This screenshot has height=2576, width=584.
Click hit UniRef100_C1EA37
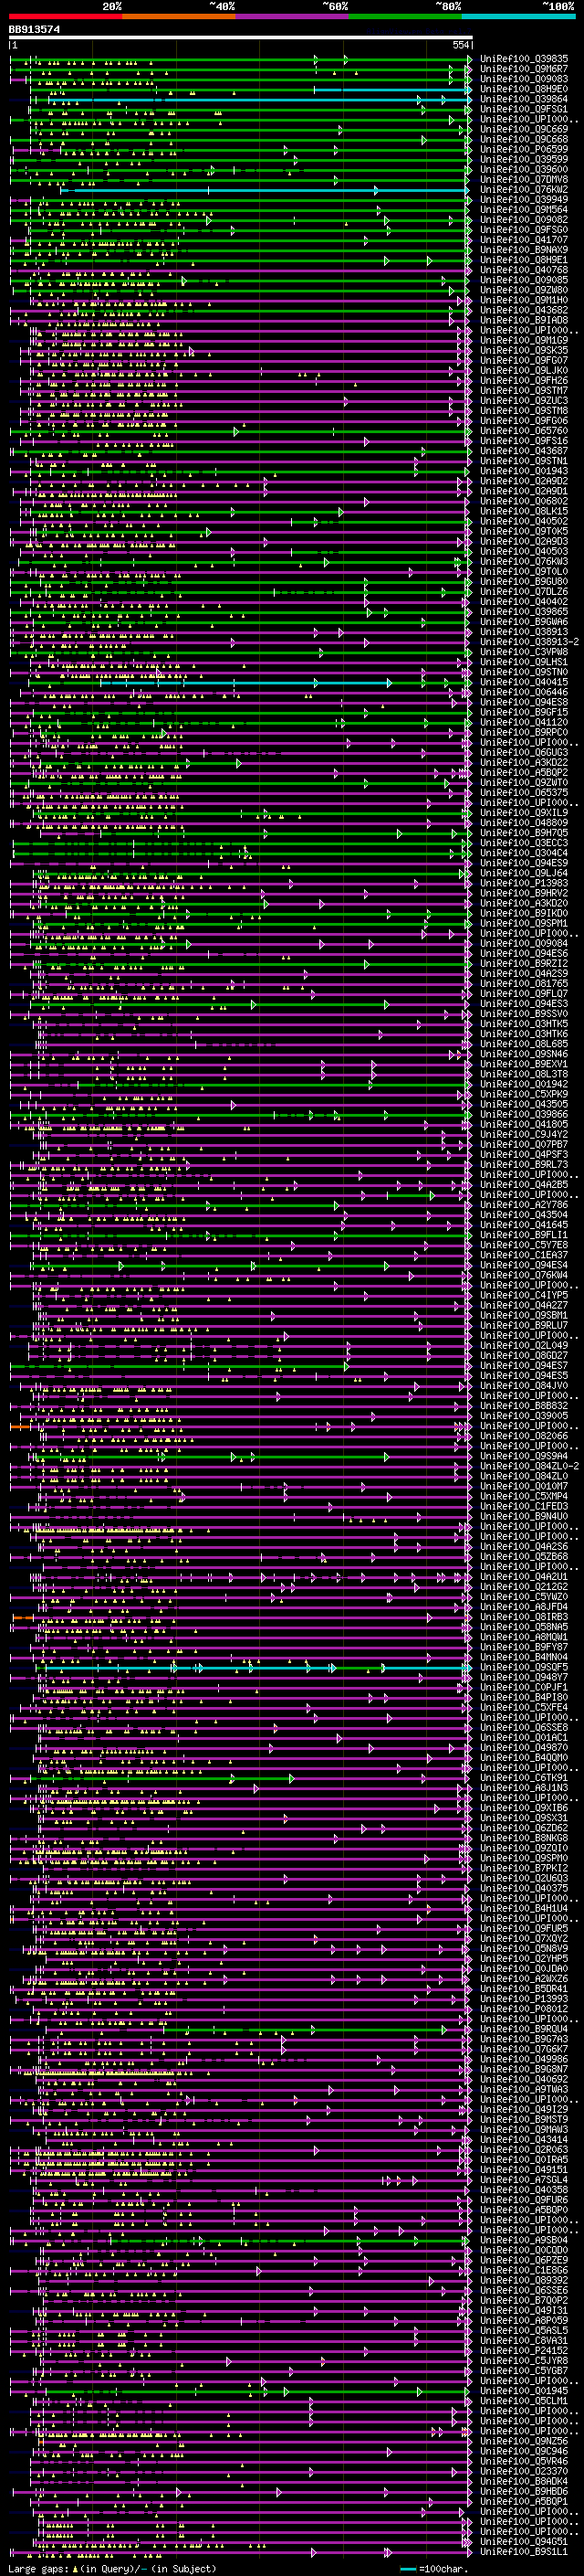pyautogui.click(x=524, y=1255)
